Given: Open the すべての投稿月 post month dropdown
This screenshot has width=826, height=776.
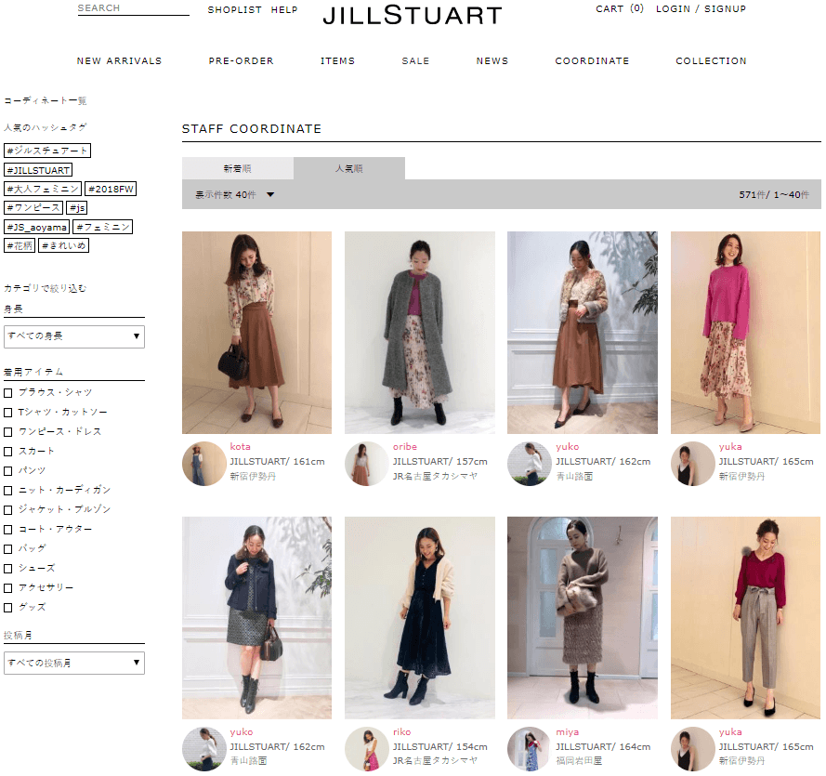Looking at the screenshot, I should click(x=74, y=663).
